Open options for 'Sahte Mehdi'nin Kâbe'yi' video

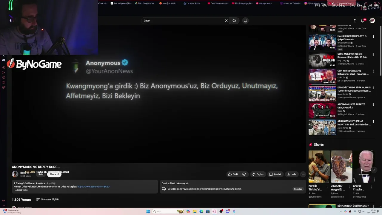(373, 54)
